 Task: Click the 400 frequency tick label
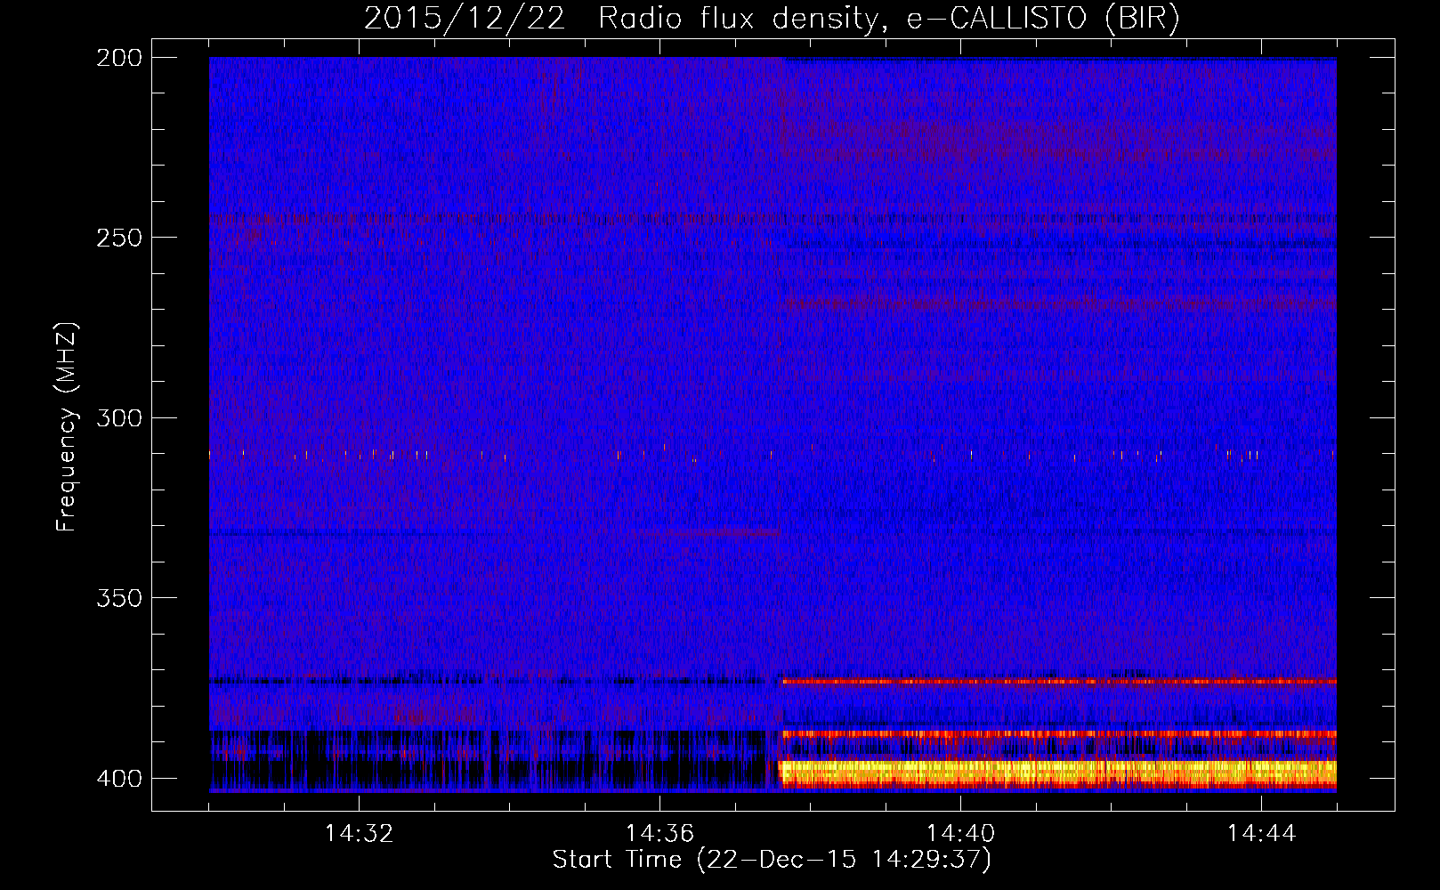click(x=119, y=778)
